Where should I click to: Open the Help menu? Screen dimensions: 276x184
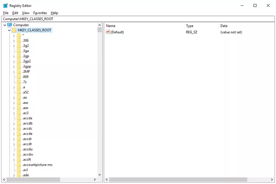coord(54,13)
